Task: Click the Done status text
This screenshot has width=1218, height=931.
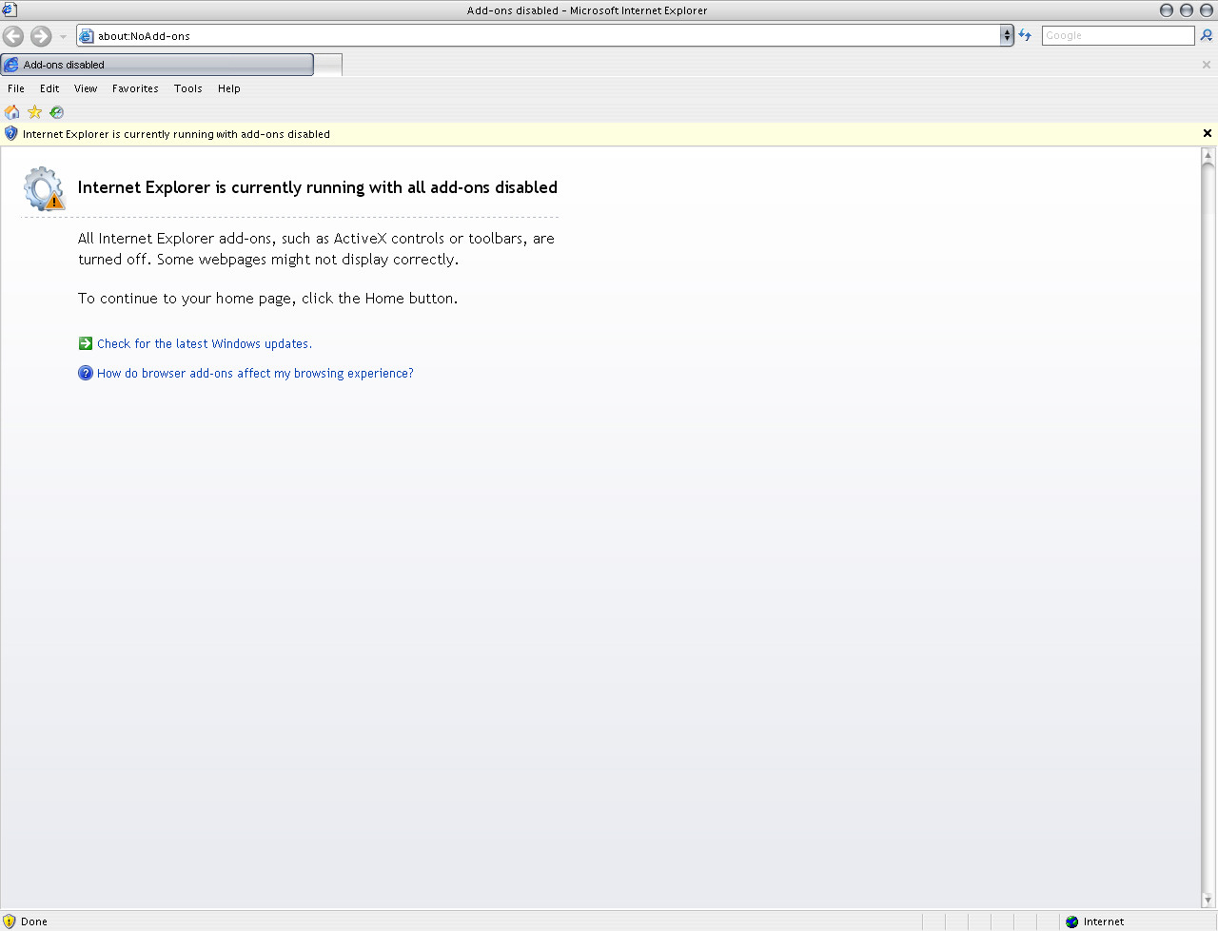Action: pos(34,921)
